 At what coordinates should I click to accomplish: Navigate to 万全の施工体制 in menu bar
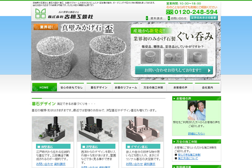point(154,87)
